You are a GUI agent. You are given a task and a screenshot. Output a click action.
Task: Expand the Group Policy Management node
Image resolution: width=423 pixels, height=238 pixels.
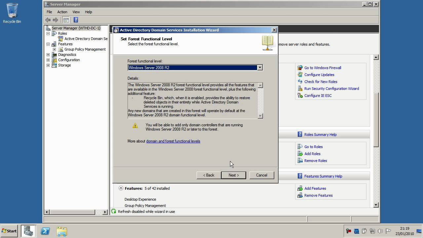[55, 49]
